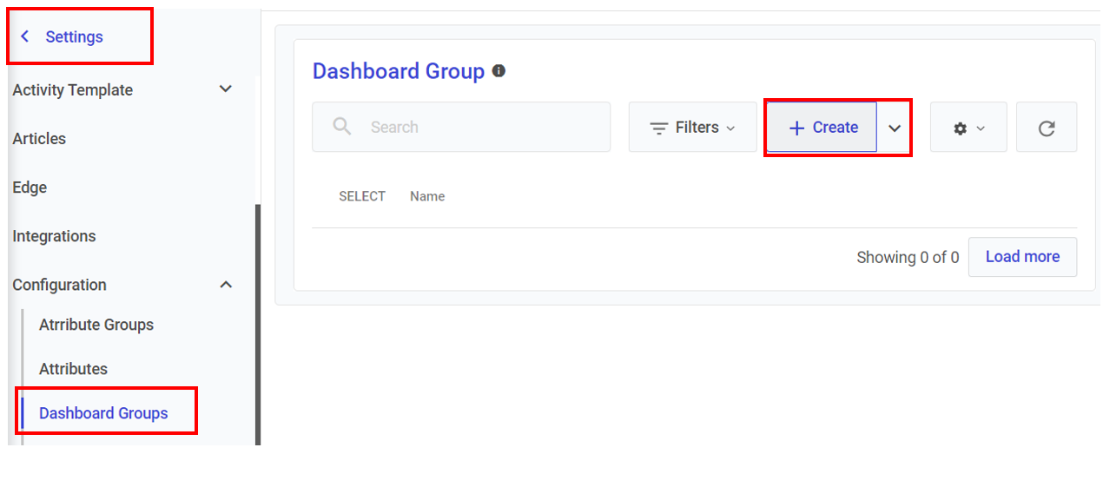Viewport: 1103px width, 487px height.
Task: Open the Filters panel
Action: point(692,128)
